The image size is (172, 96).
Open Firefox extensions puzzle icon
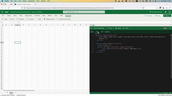167,8
